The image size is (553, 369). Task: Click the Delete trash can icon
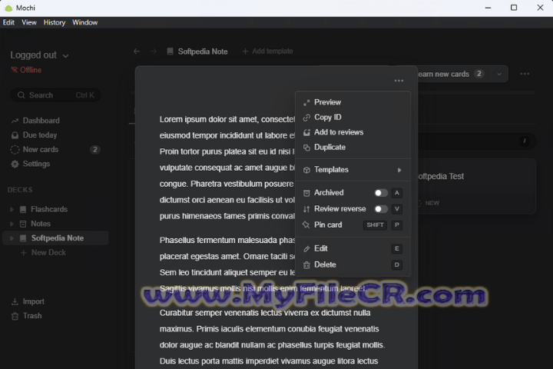pos(306,264)
